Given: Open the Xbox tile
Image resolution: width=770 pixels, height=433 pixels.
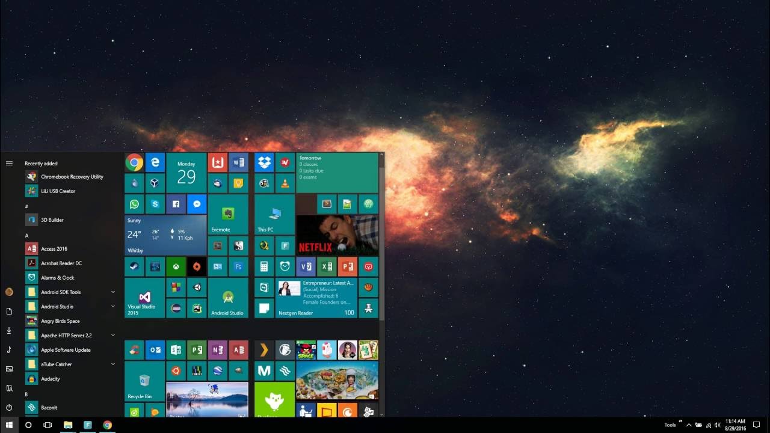Looking at the screenshot, I should pos(176,266).
